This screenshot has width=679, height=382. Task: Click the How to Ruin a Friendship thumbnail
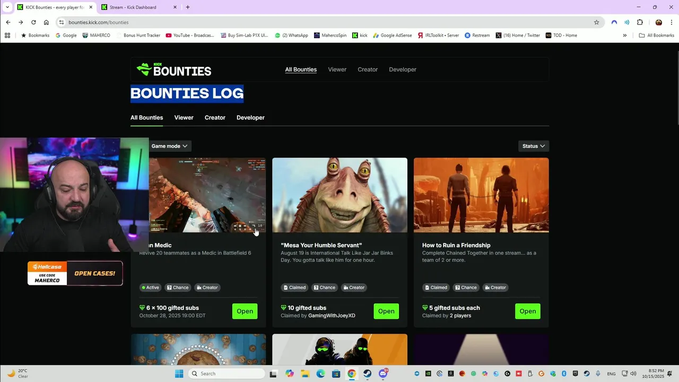click(481, 195)
